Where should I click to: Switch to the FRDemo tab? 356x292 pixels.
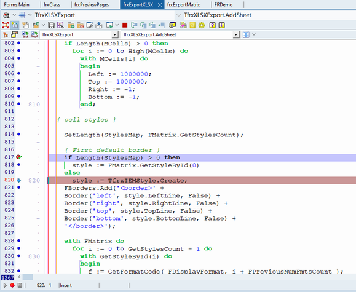point(223,4)
